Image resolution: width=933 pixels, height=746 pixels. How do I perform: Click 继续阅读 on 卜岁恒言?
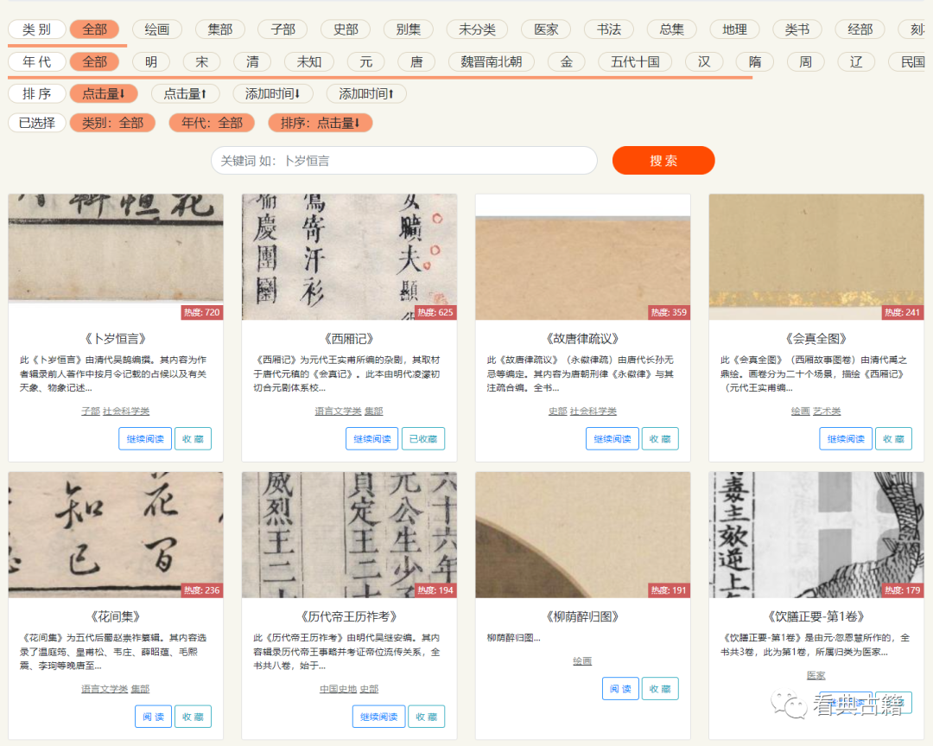tap(144, 438)
